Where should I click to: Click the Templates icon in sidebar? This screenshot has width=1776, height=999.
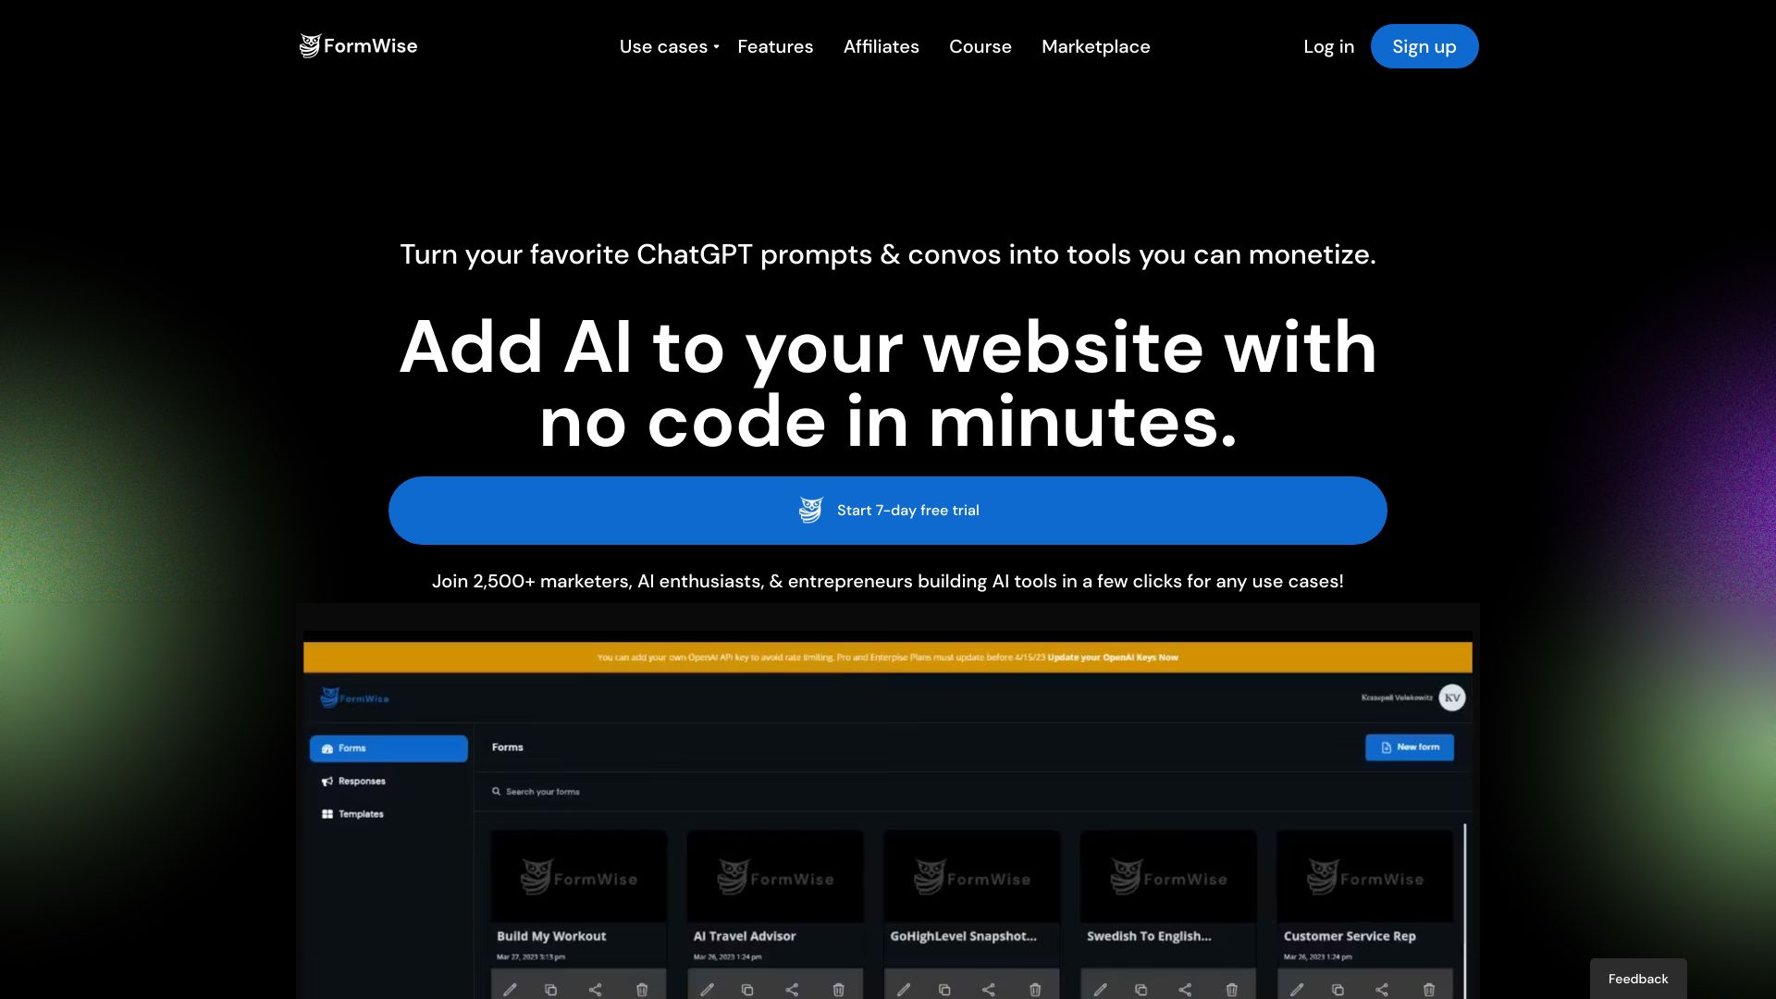(328, 814)
